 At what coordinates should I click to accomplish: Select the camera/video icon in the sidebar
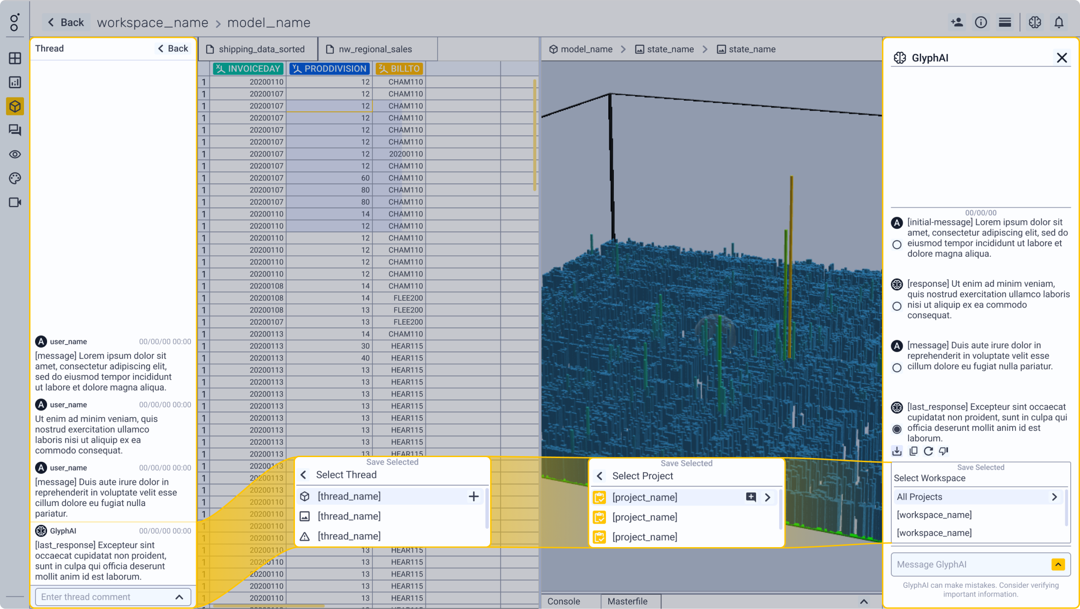pyautogui.click(x=15, y=202)
